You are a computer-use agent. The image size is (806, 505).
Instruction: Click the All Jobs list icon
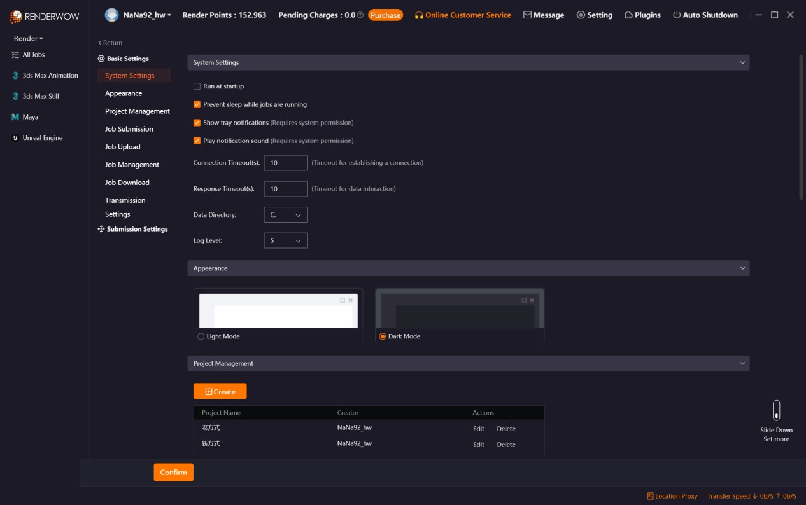click(x=16, y=55)
